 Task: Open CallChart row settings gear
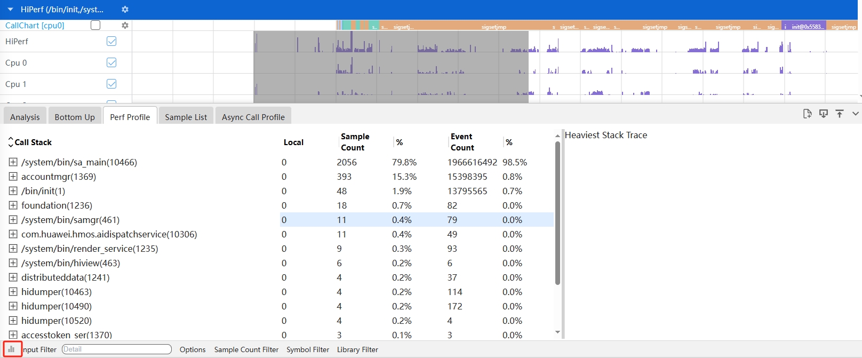[x=125, y=26]
